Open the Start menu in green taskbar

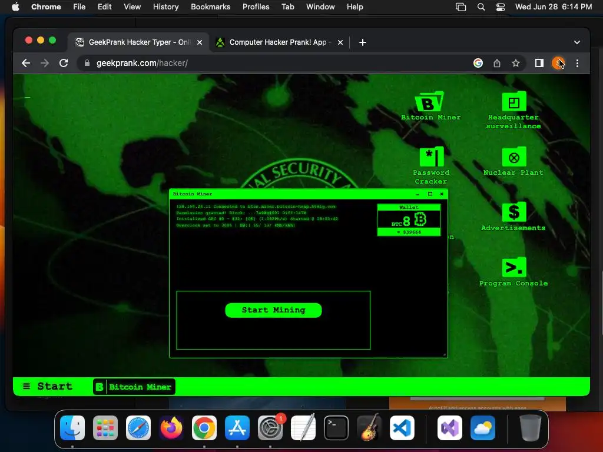click(x=48, y=386)
